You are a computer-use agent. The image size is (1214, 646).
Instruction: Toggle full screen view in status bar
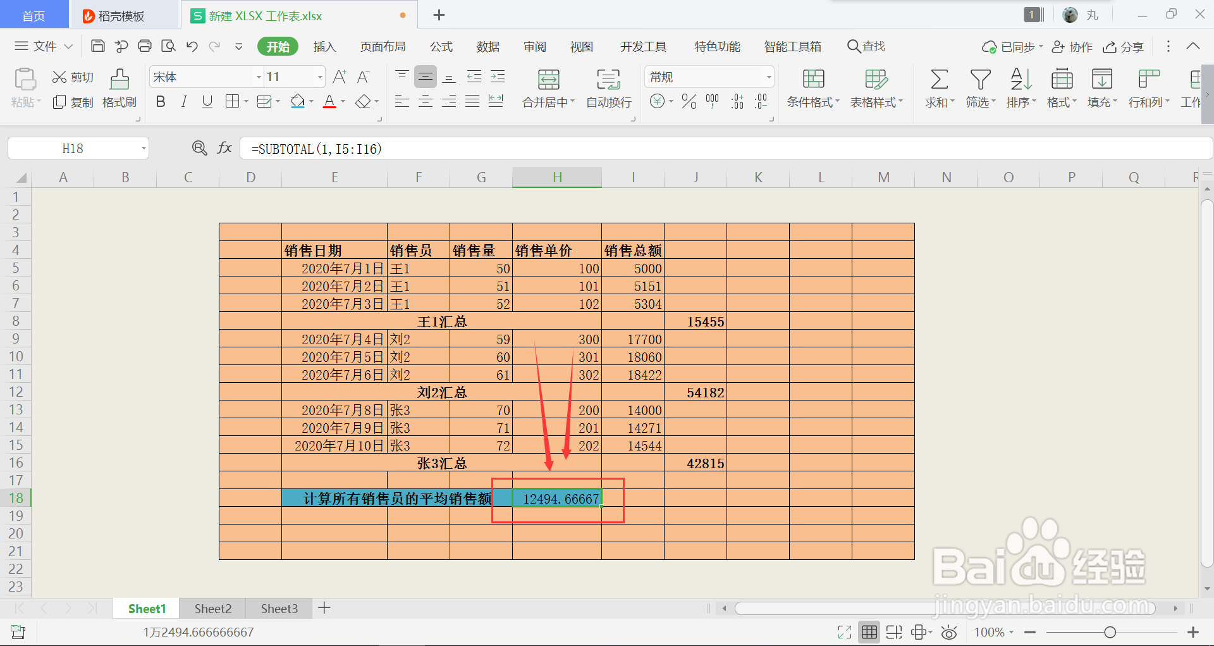[845, 632]
